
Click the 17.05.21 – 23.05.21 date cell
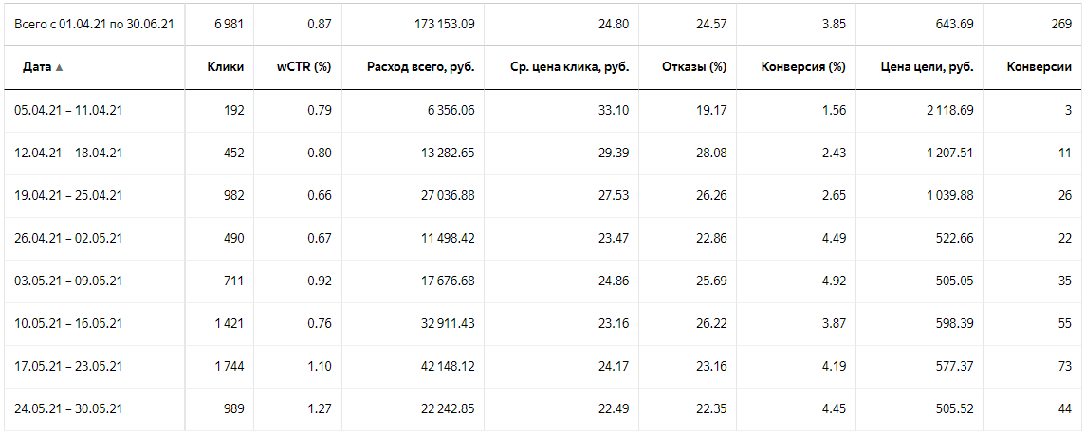[68, 367]
